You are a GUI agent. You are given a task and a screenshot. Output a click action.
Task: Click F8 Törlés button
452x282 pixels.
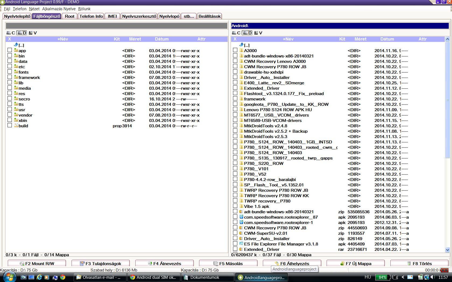pyautogui.click(x=419, y=263)
